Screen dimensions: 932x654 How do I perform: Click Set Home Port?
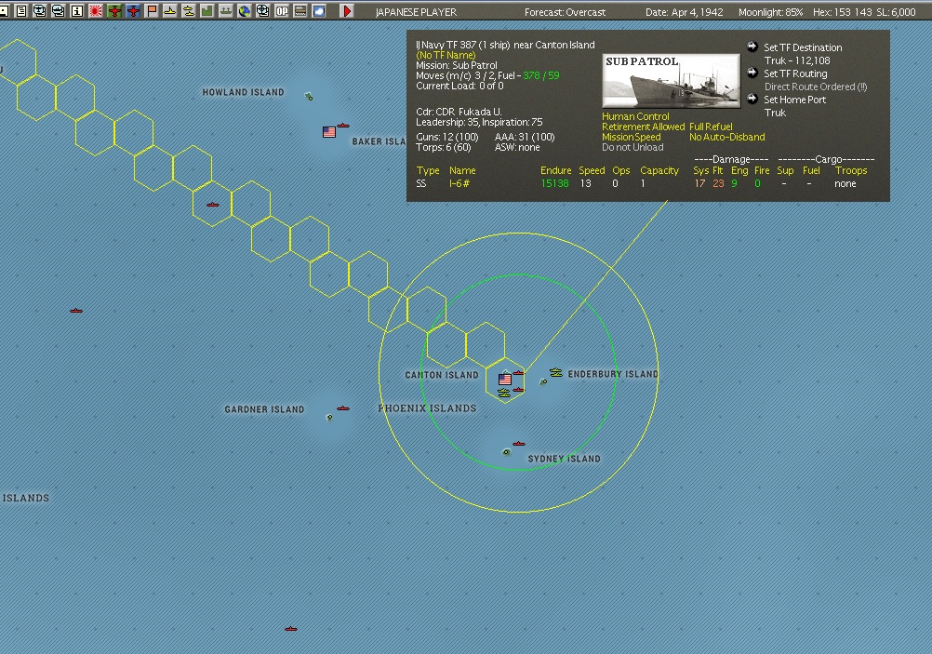coord(794,100)
